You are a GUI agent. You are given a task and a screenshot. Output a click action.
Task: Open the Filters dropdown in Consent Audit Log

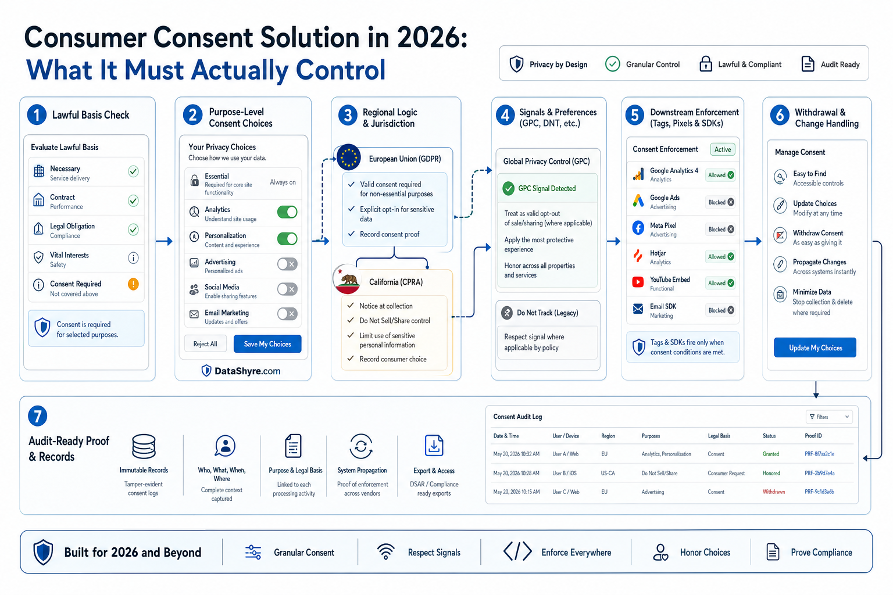[x=830, y=417]
